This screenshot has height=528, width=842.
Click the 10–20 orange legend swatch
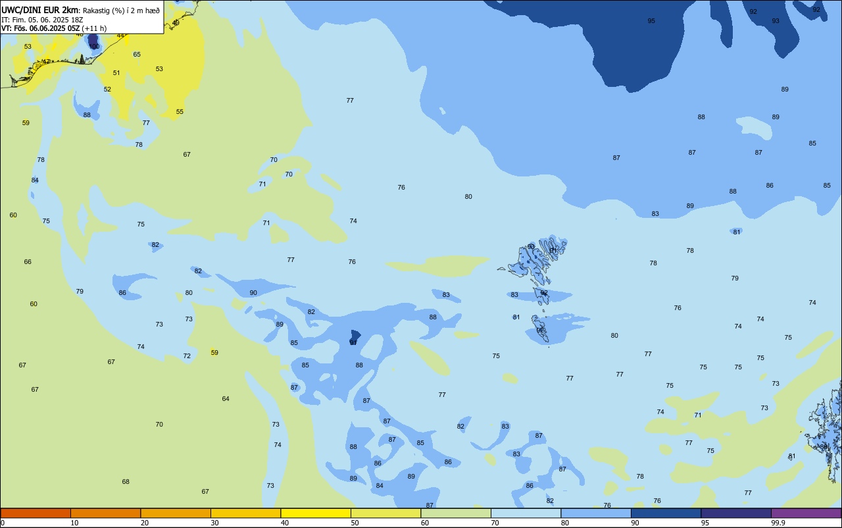pos(105,513)
